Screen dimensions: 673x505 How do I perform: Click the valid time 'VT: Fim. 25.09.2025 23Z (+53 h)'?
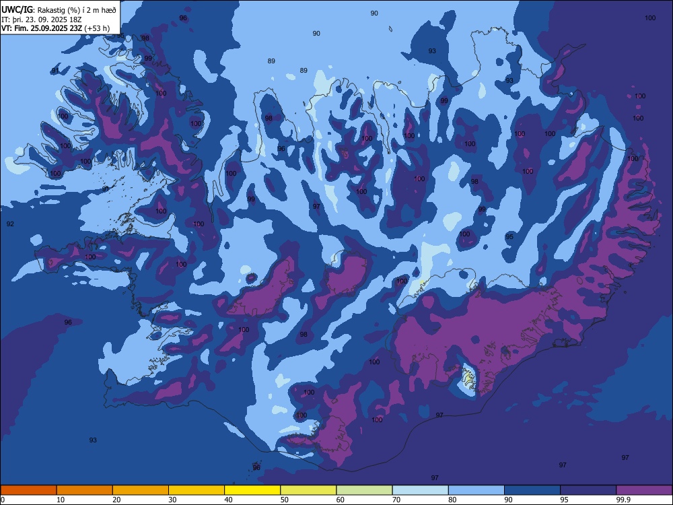[x=55, y=28]
